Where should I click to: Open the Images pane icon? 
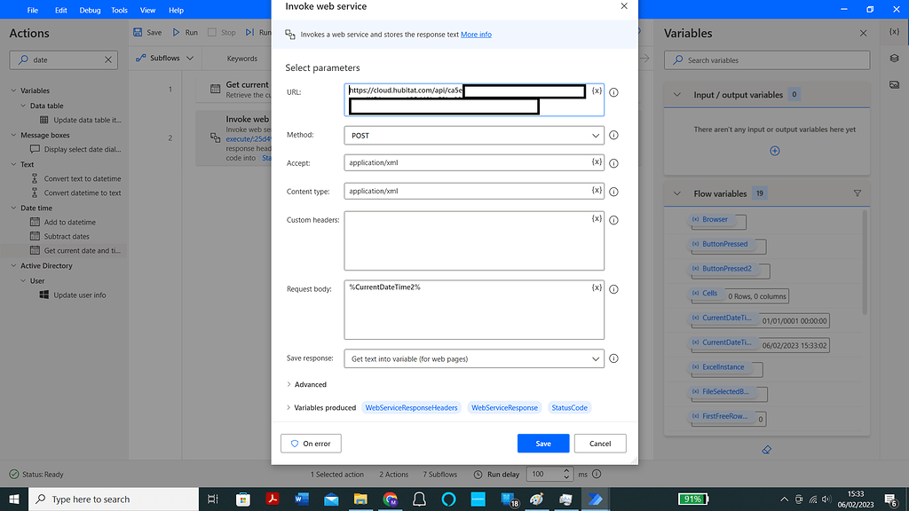(894, 85)
